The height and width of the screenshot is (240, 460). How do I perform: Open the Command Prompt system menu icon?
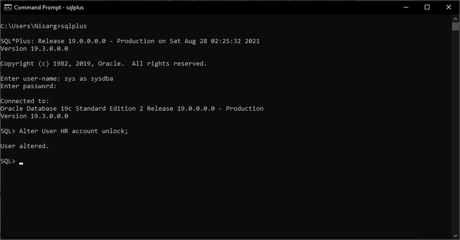tap(8, 7)
